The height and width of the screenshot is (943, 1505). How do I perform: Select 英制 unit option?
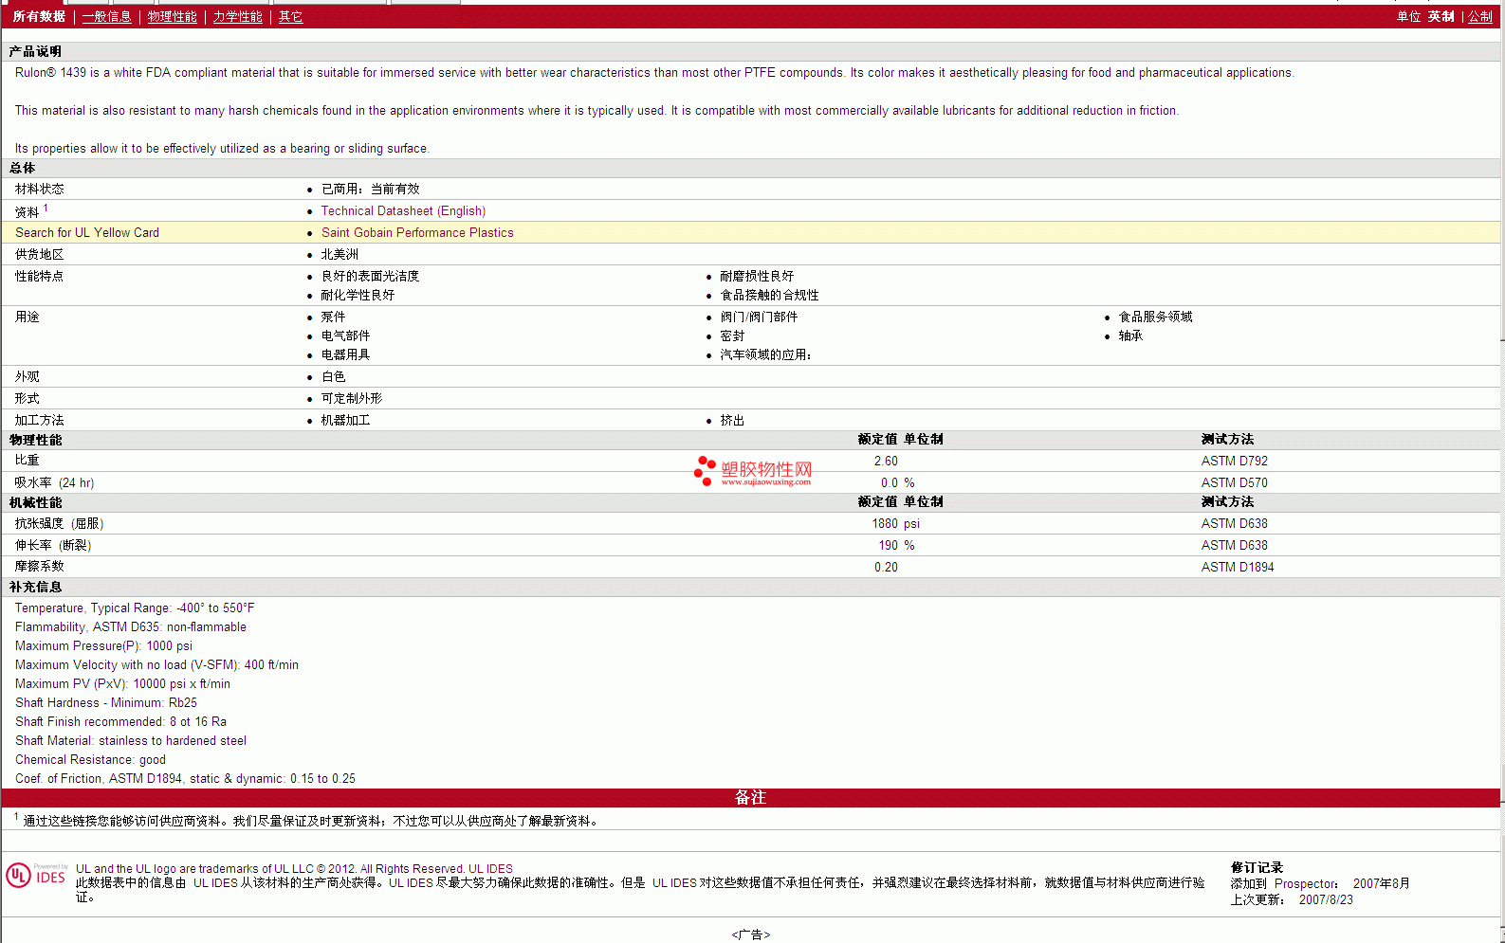tap(1441, 16)
